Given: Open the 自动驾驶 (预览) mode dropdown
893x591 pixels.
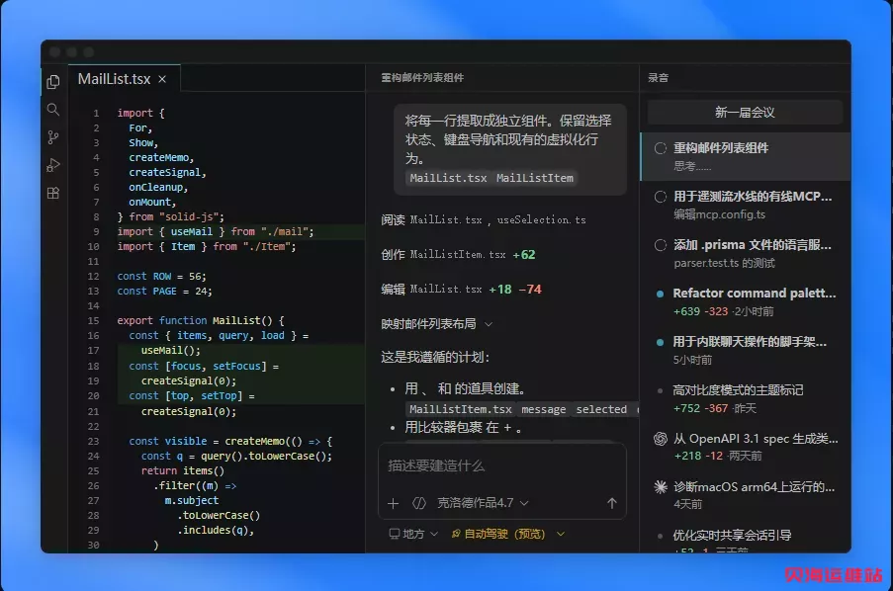Looking at the screenshot, I should click(507, 534).
